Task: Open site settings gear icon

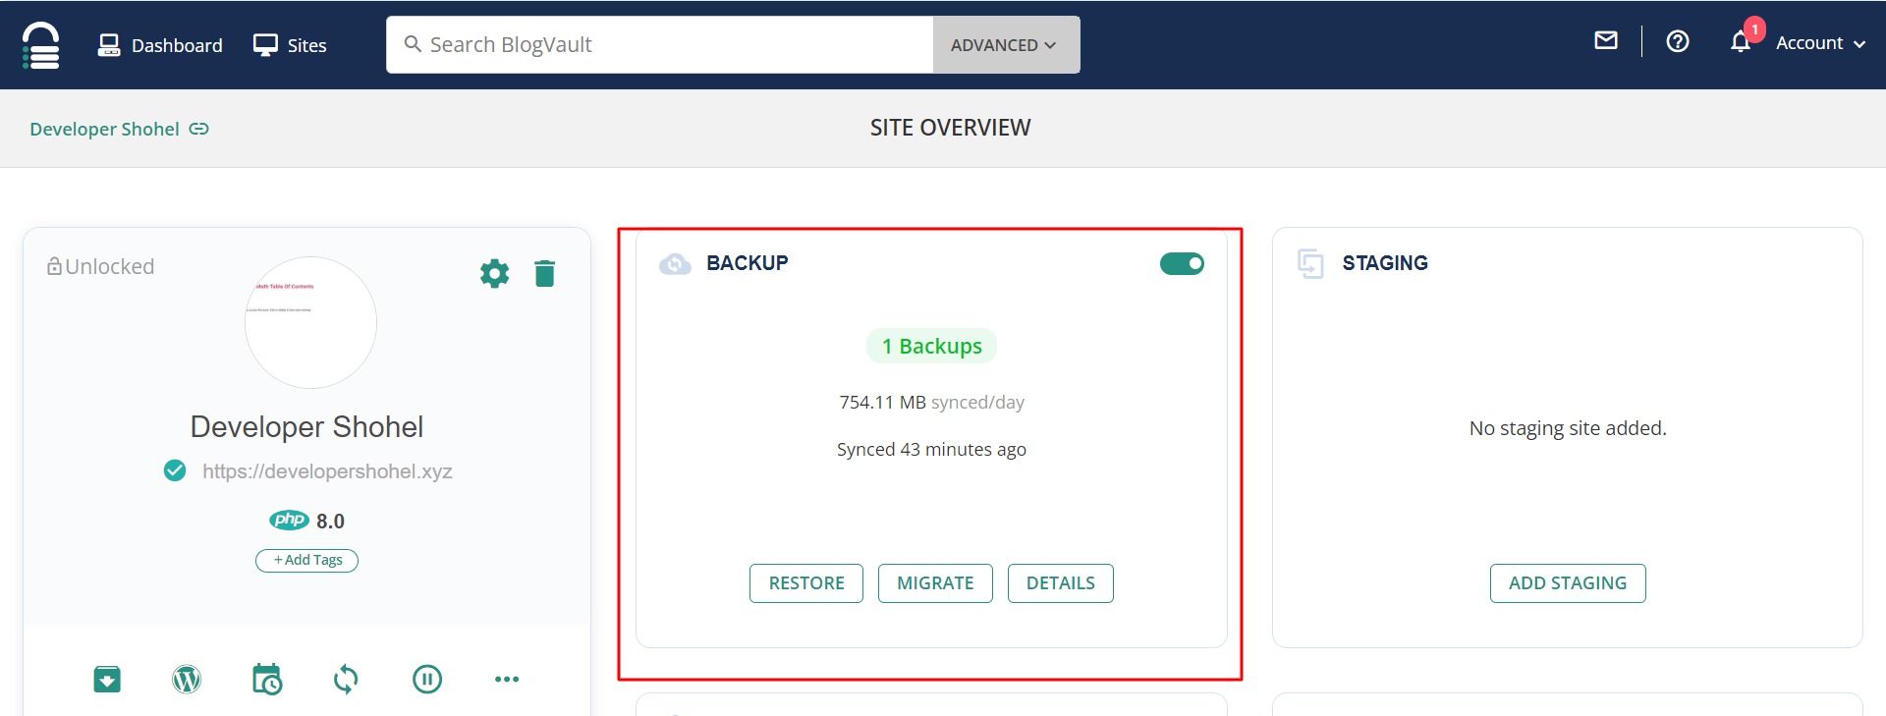Action: pos(494,273)
